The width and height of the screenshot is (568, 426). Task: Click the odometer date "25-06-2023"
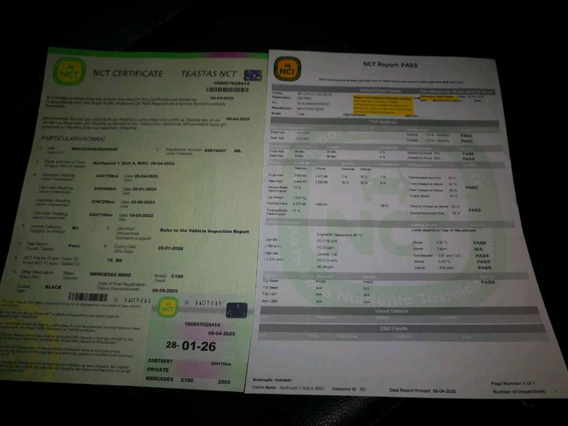tap(142, 202)
